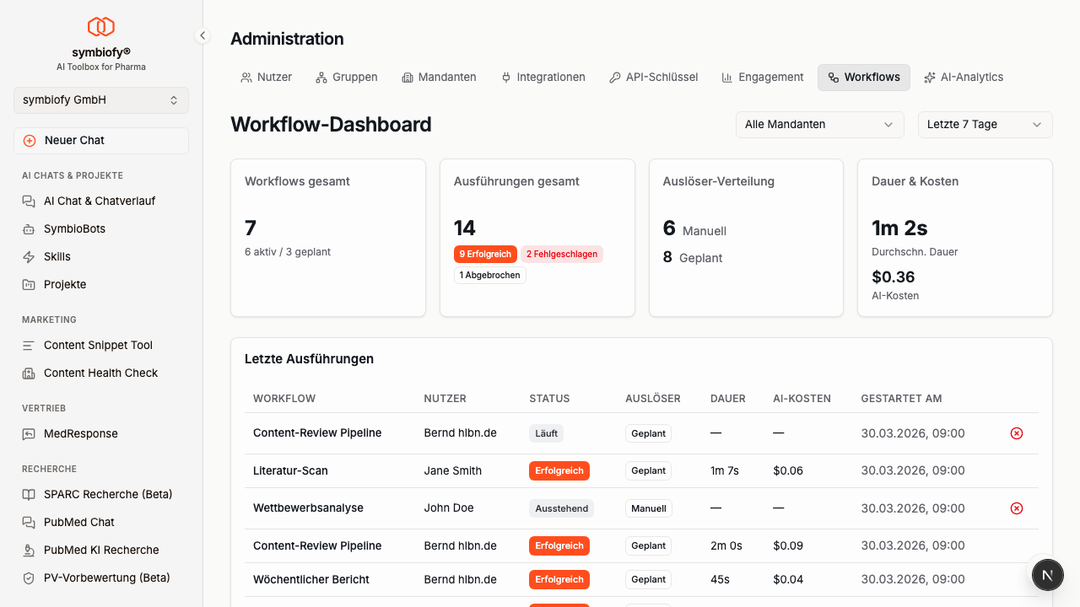Switch to the Nutzer tab
Viewport: 1080px width, 607px height.
tap(266, 77)
